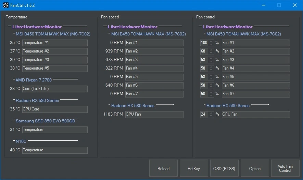The height and width of the screenshot is (180, 303).
Task: Collapse LibreHardwareMonitor in Fan control panel
Action: (x=200, y=26)
